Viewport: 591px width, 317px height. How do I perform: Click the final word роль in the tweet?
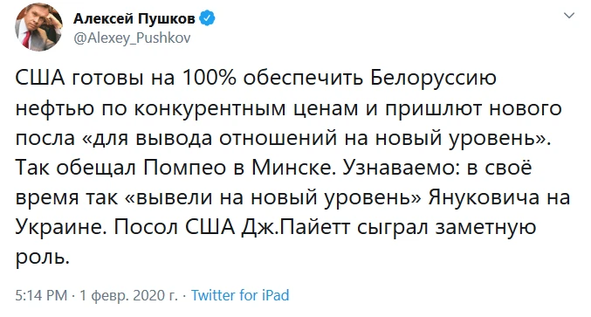click(x=40, y=258)
